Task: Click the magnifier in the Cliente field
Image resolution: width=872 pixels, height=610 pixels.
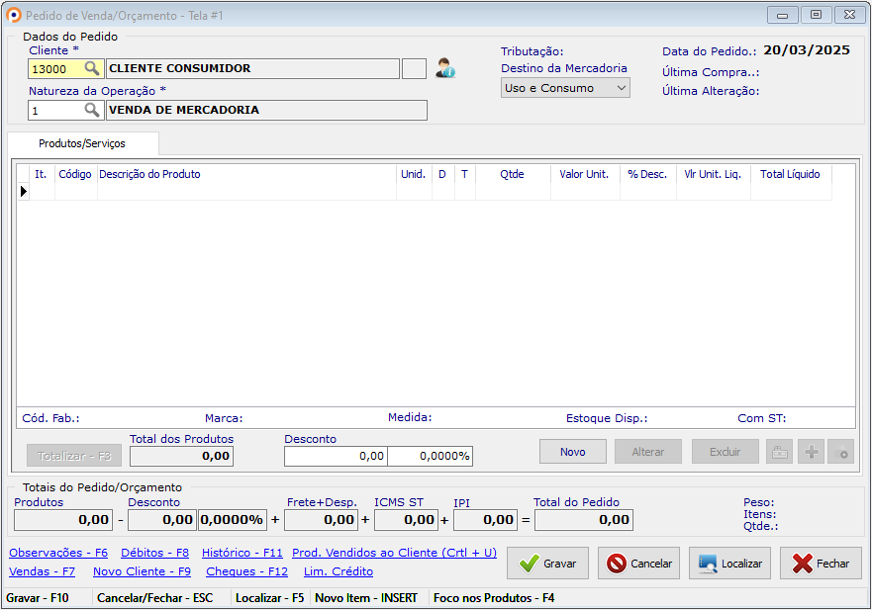Action: pos(92,69)
